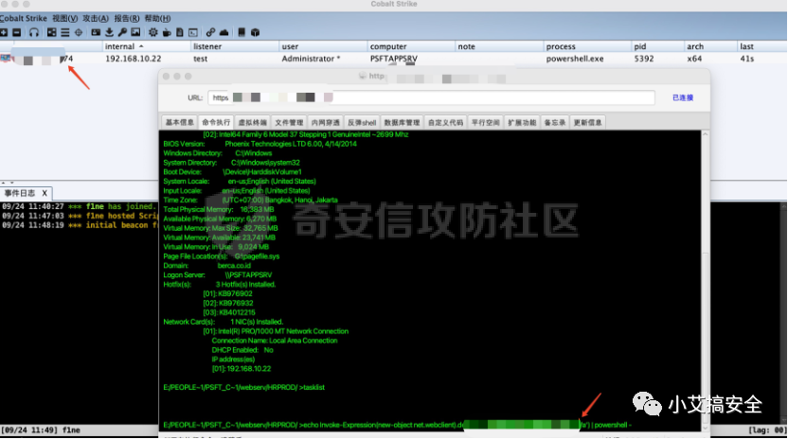
Task: Open listeners via headphones icon
Action: pos(34,33)
